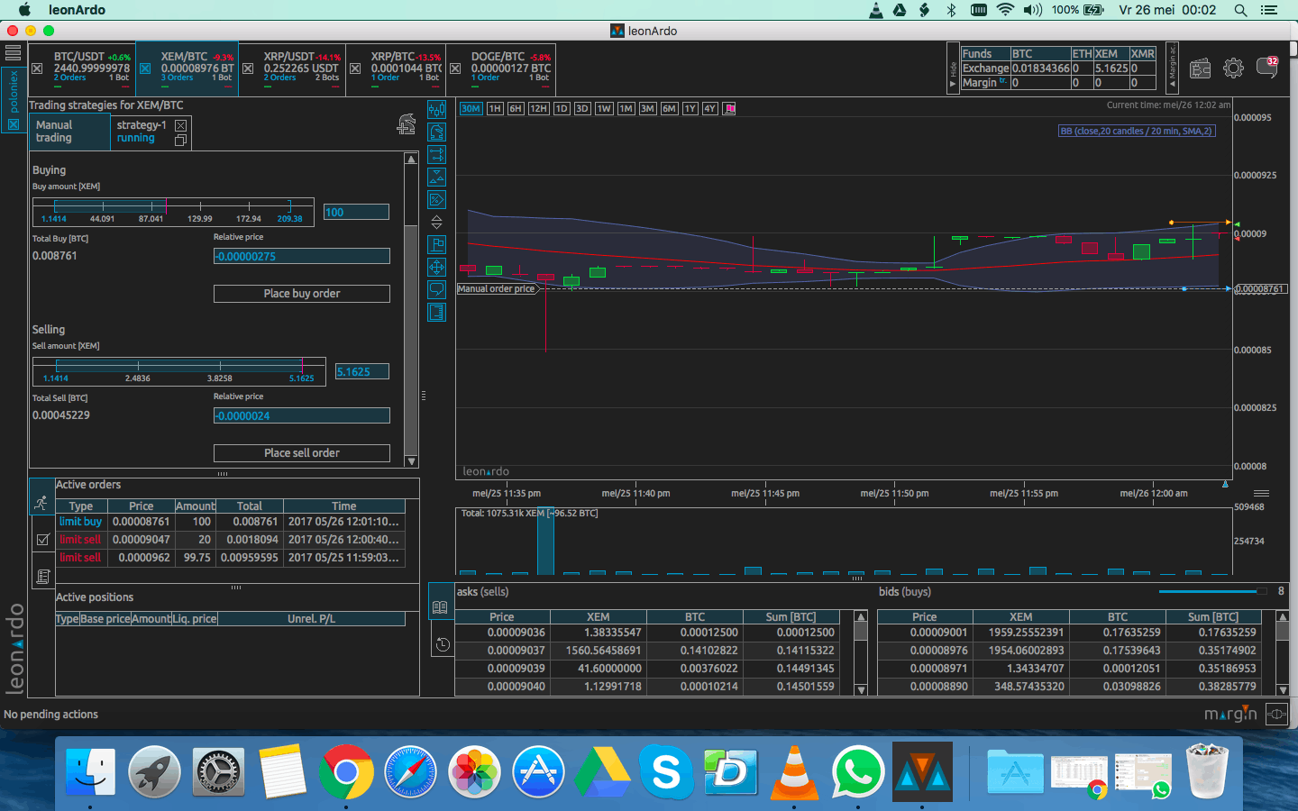Click Place buy order button
The image size is (1298, 811).
click(302, 294)
